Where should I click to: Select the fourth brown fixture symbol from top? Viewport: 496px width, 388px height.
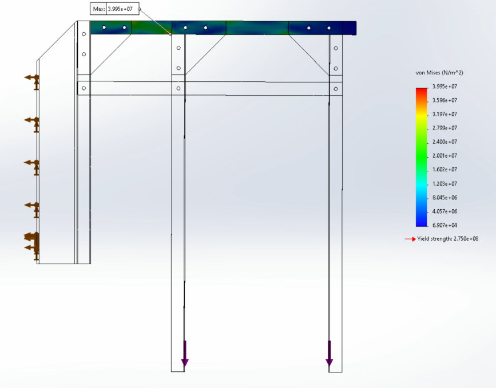click(32, 210)
